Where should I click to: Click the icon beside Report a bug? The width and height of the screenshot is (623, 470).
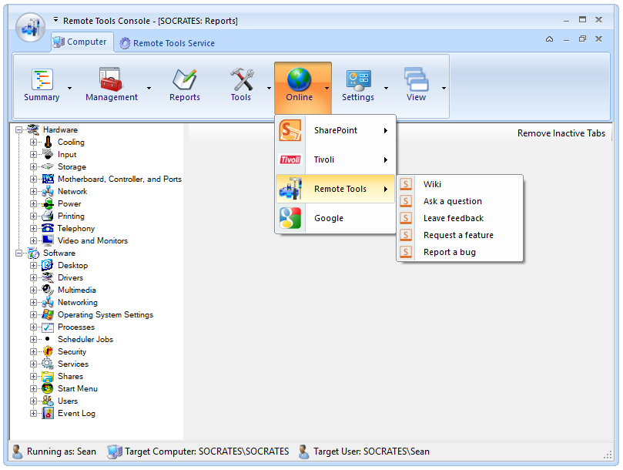406,252
